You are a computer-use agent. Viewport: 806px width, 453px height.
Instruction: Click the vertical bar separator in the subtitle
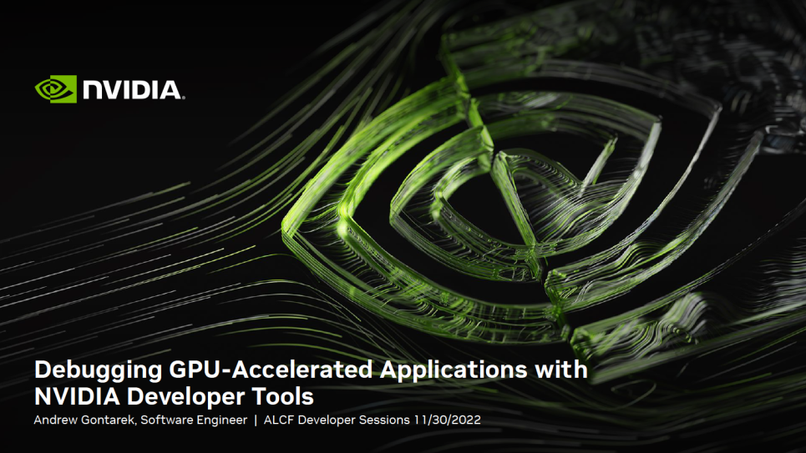256,420
